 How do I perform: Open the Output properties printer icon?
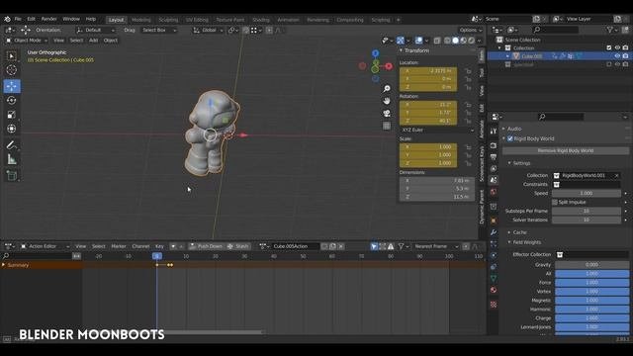[494, 157]
